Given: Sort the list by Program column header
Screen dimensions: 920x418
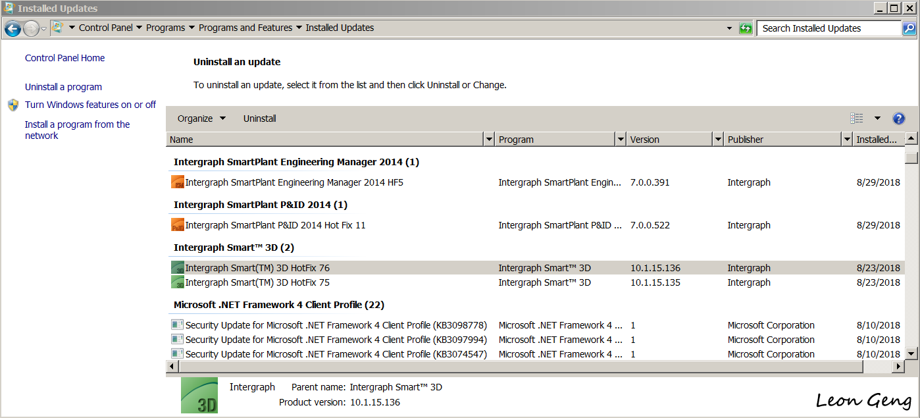Looking at the screenshot, I should point(555,140).
